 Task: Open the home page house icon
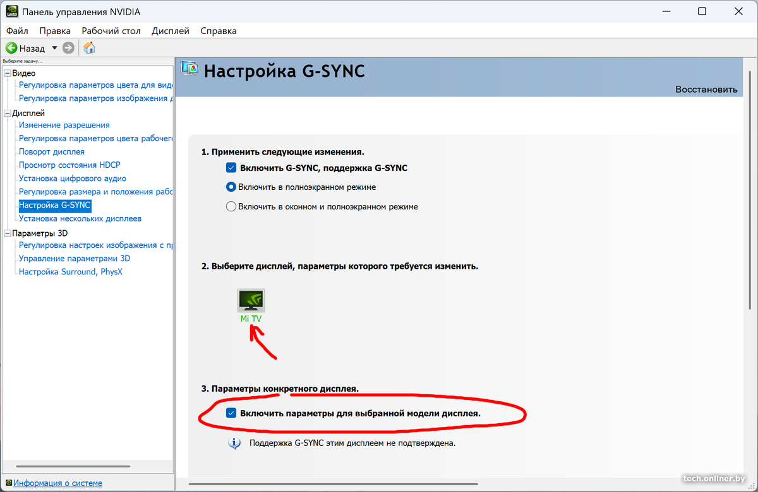(90, 48)
